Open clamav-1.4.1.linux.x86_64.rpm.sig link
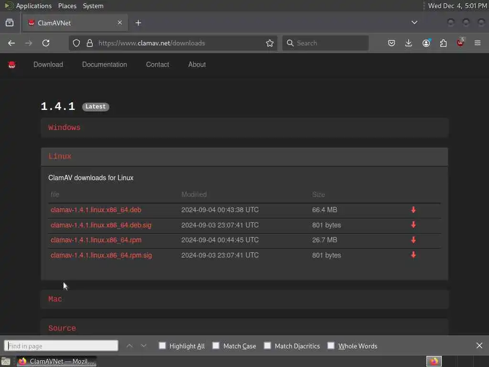 101,255
